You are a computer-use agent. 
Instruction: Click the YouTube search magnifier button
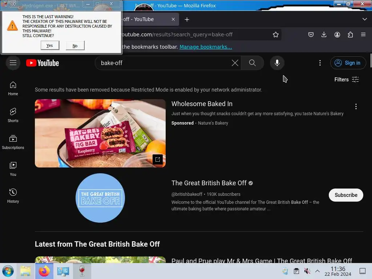252,63
